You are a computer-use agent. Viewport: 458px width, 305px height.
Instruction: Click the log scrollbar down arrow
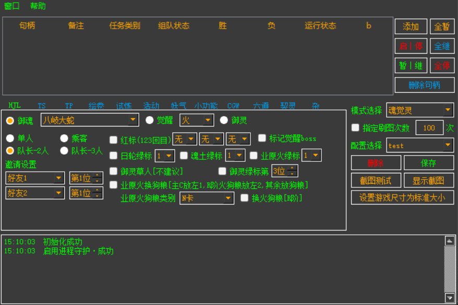click(x=449, y=298)
